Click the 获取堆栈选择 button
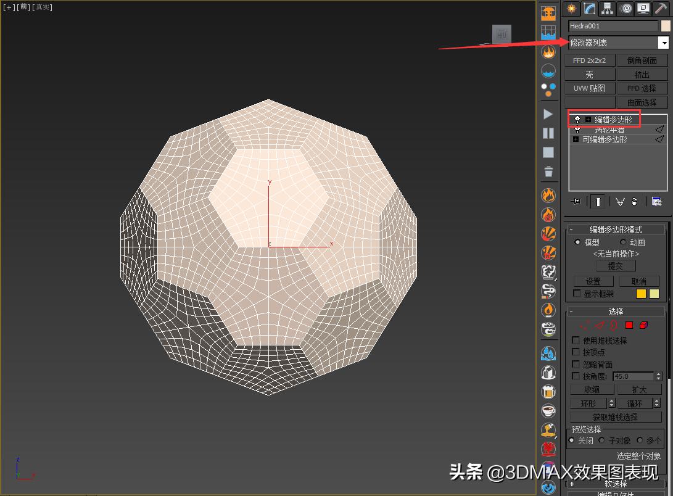 coord(615,416)
